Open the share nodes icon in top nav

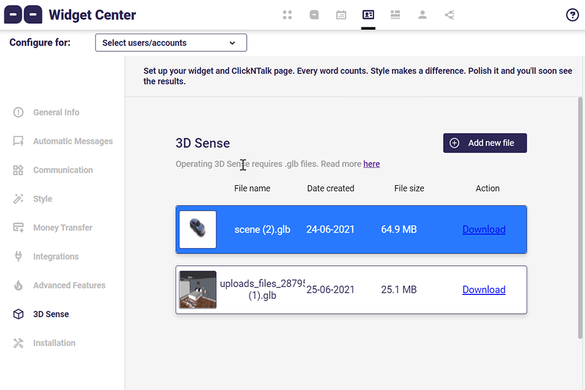click(450, 15)
